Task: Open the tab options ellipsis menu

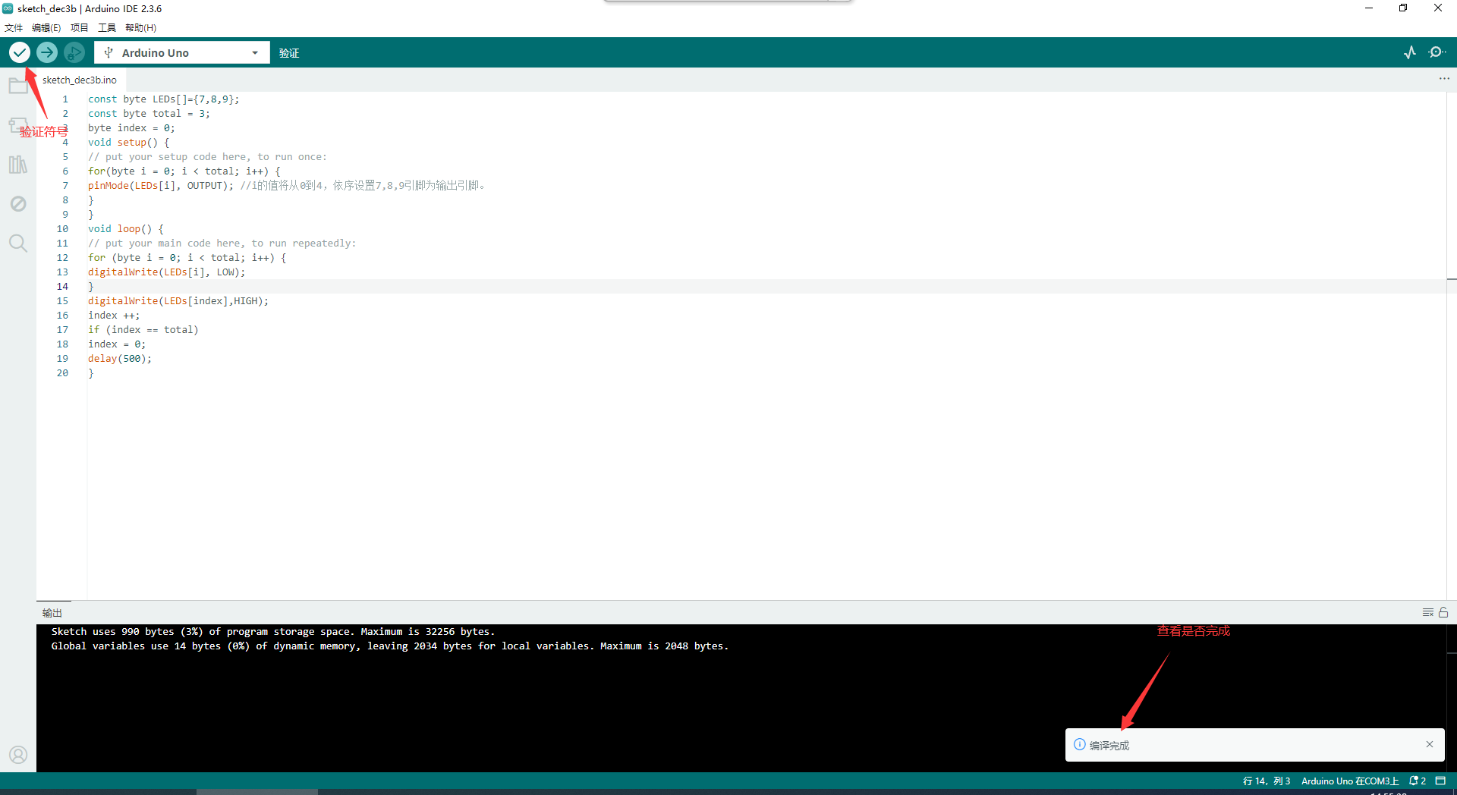Action: click(x=1444, y=79)
